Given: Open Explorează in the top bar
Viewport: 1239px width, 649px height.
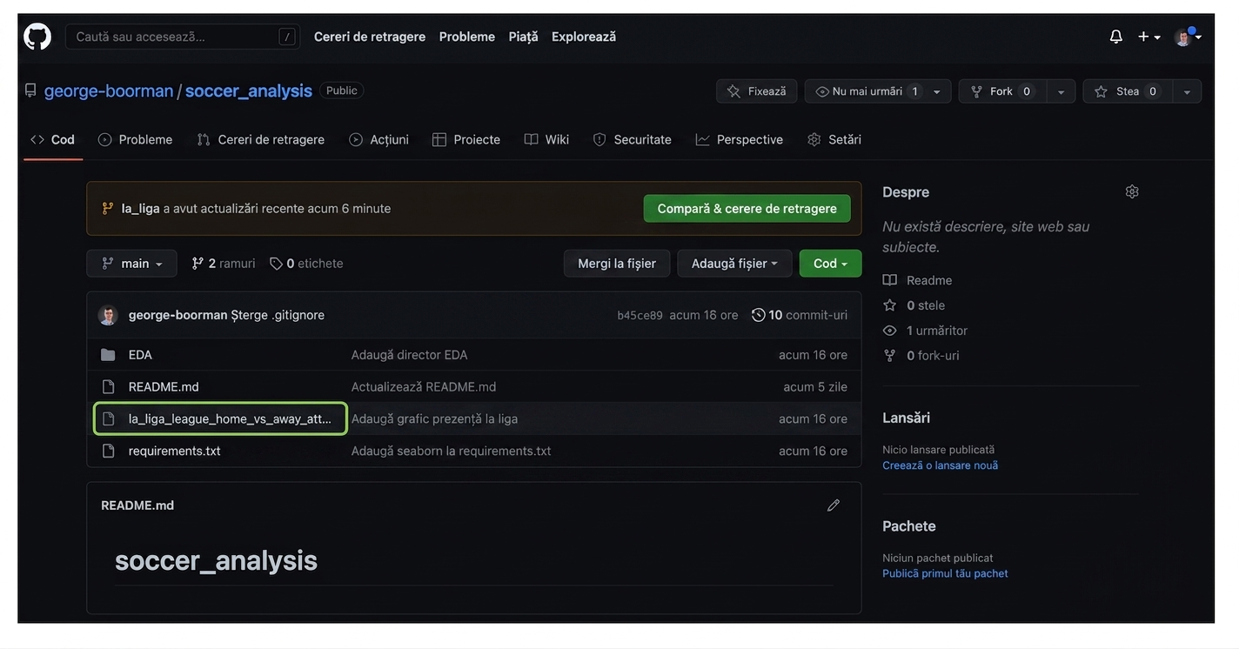Looking at the screenshot, I should [x=584, y=37].
